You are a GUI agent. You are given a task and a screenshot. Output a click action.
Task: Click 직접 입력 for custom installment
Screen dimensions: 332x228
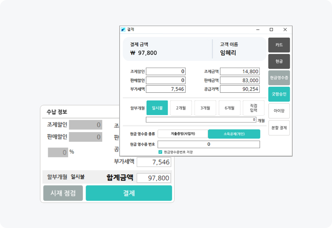pyautogui.click(x=254, y=108)
